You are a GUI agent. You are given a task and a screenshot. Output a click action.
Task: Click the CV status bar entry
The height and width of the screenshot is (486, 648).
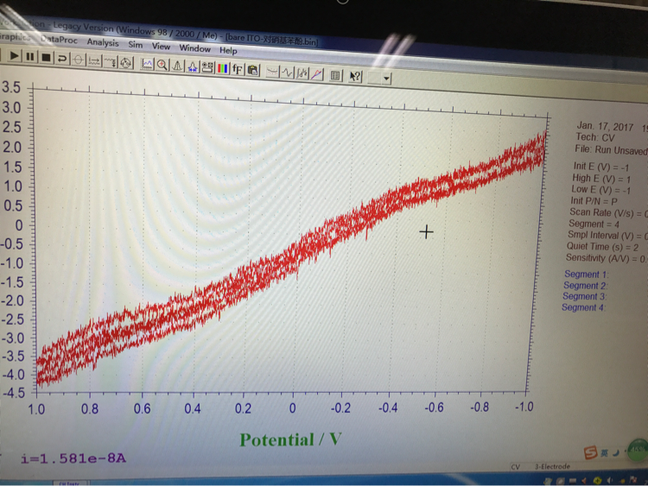point(515,467)
